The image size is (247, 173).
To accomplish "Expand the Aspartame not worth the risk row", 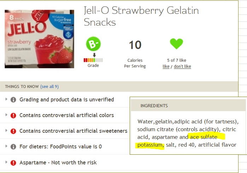I will pos(6,162).
